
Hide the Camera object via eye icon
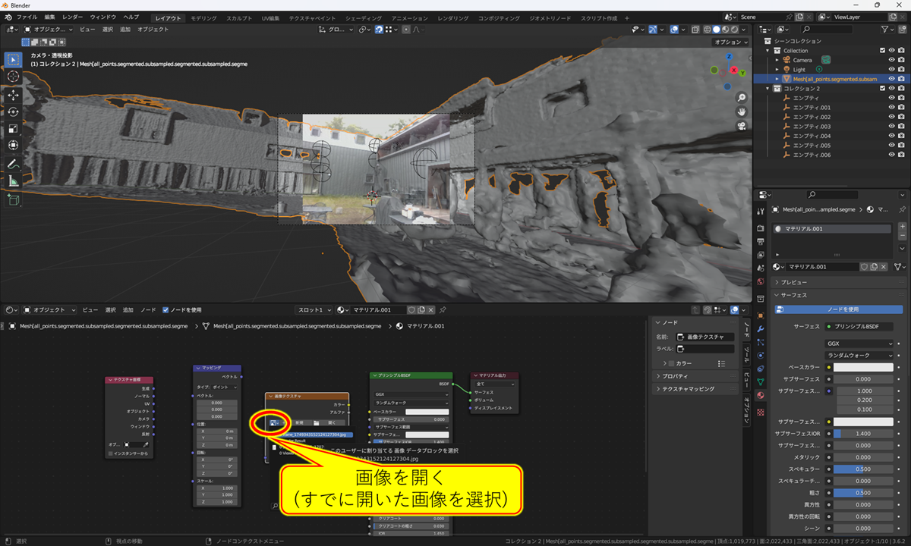point(891,60)
